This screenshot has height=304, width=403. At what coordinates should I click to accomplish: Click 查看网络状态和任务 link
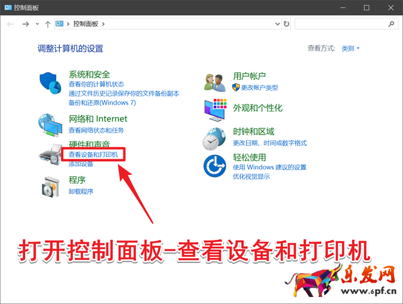pos(96,130)
